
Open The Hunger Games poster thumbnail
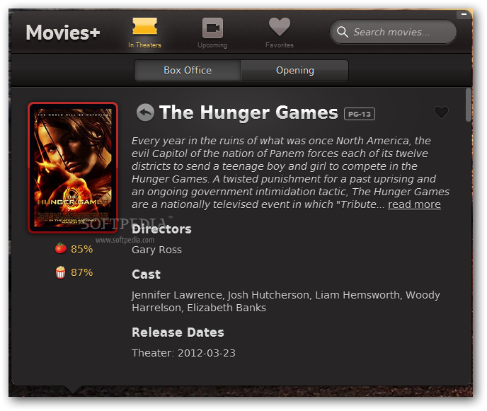pos(73,168)
